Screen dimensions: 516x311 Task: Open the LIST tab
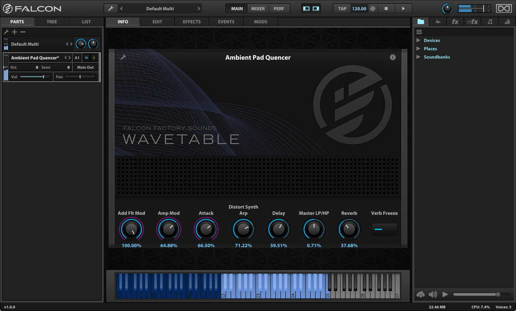click(86, 22)
